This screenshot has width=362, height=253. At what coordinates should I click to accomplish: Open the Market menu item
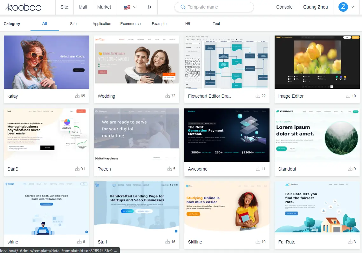(104, 7)
